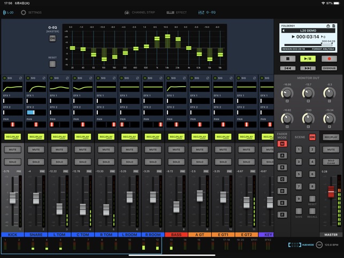The height and width of the screenshot is (258, 344).
Task: Click the back arrow beside L20 DEMO
Action: click(x=285, y=32)
